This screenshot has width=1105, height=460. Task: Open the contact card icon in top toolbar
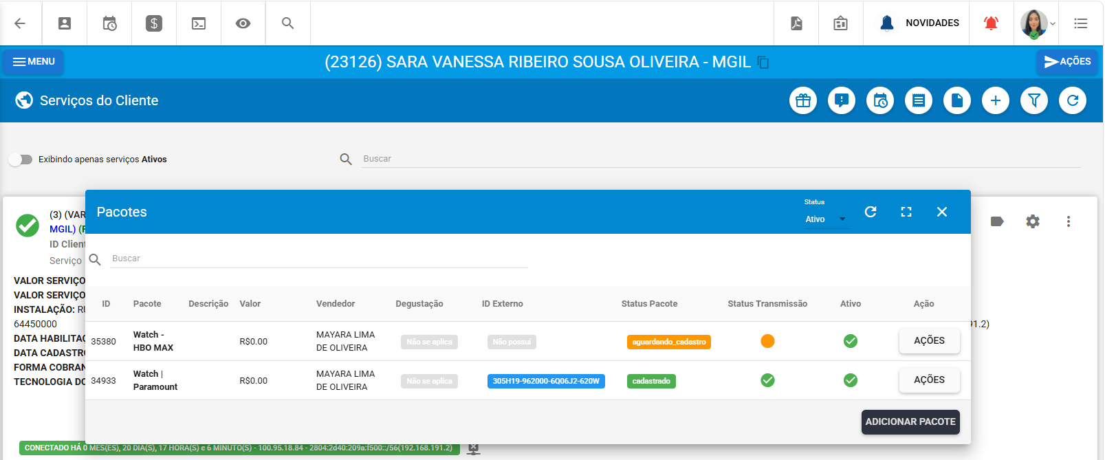(x=65, y=23)
